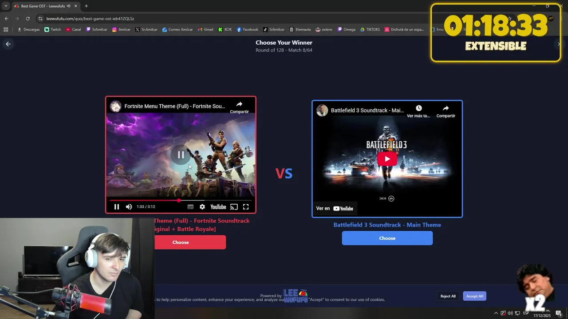Open Battlefield 3 Soundtrack video title link
This screenshot has height=319, width=568.
(367, 110)
